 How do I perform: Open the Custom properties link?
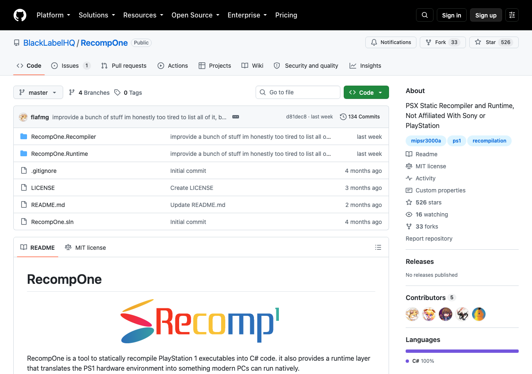(x=436, y=190)
